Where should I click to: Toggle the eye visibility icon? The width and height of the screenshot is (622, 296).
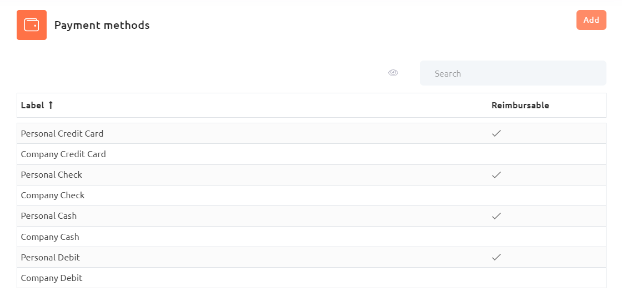point(393,73)
